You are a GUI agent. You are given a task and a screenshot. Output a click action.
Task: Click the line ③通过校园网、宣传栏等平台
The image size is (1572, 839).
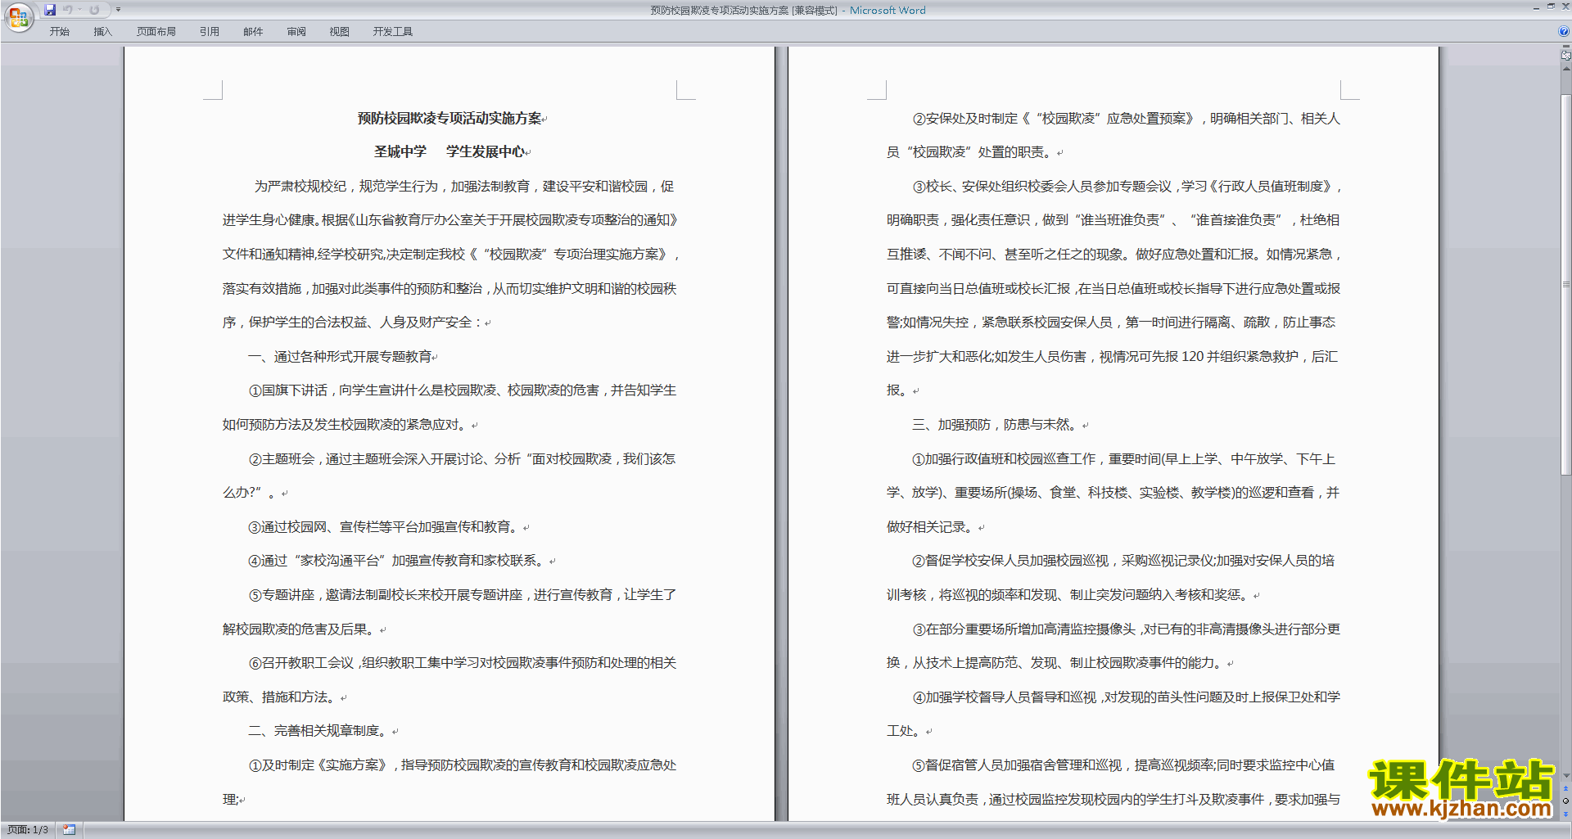386,527
